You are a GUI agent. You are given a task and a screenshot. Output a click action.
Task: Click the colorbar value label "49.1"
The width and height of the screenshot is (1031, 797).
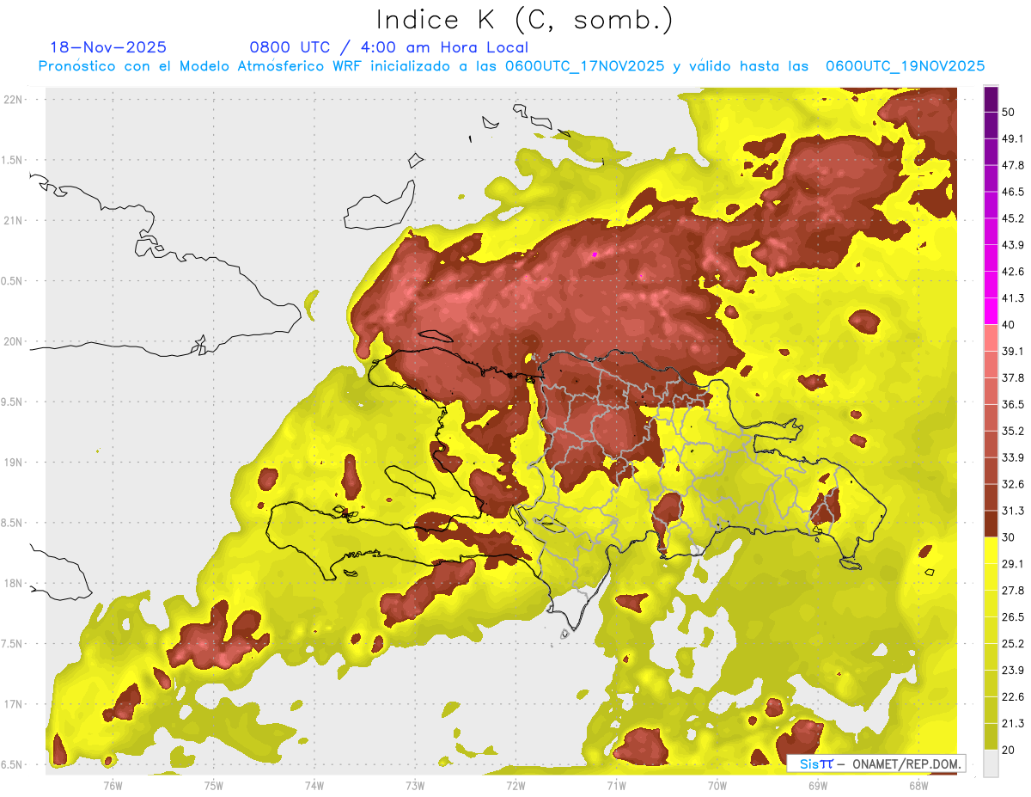(1013, 138)
